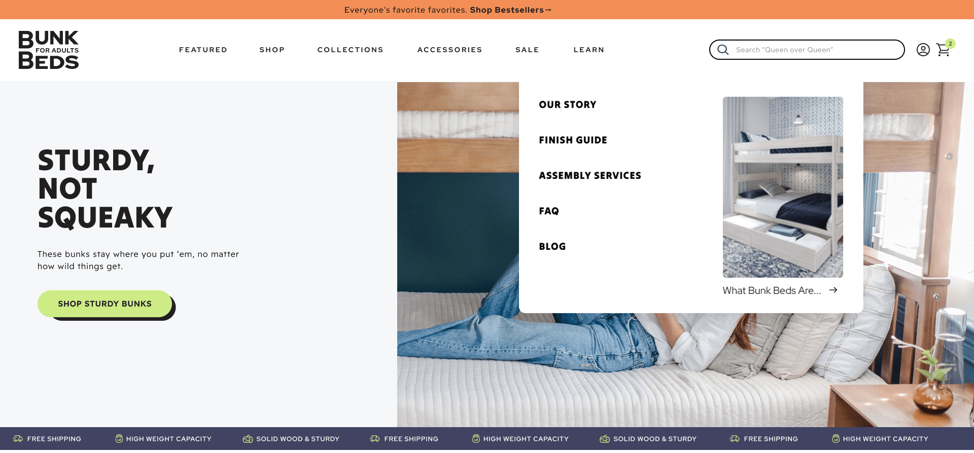Select Our Story from Learn dropdown
This screenshot has height=453, width=974.
[568, 105]
